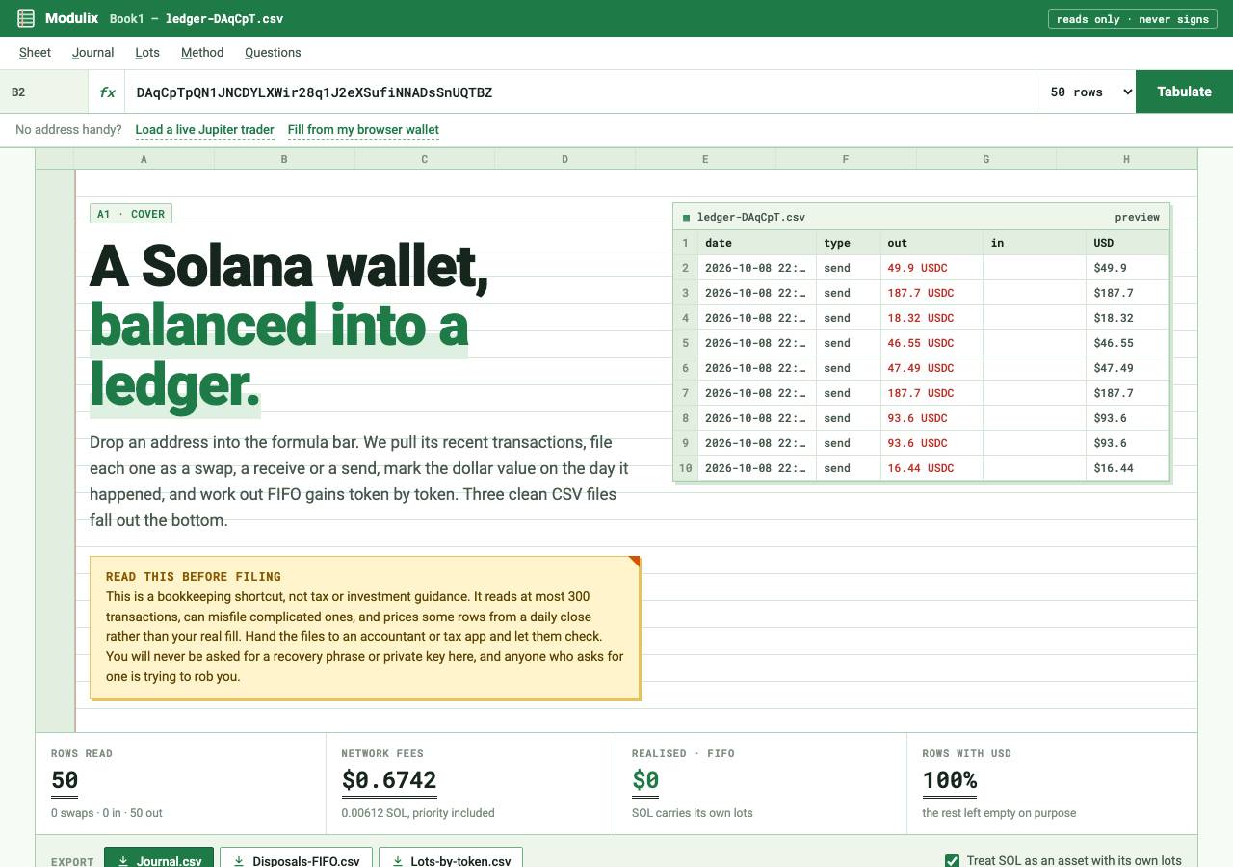Download Lots-by-token.csv export

pos(451,857)
